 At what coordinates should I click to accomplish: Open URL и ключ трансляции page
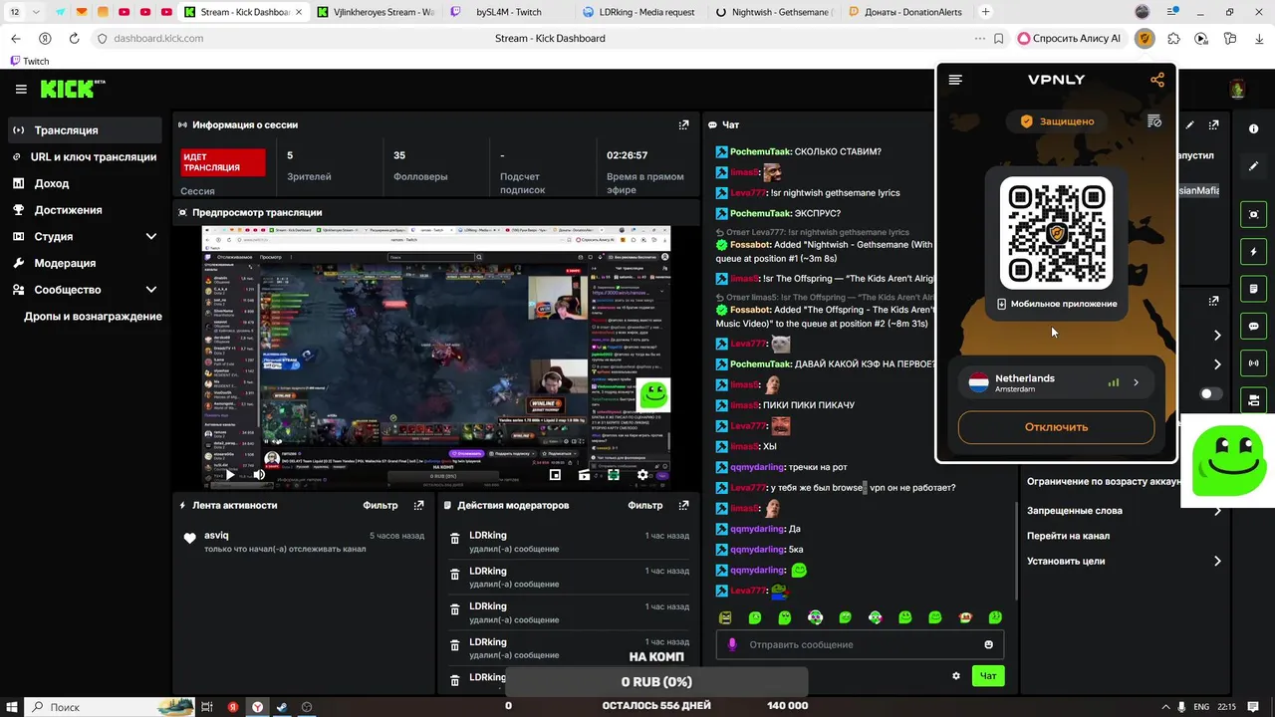click(x=85, y=157)
